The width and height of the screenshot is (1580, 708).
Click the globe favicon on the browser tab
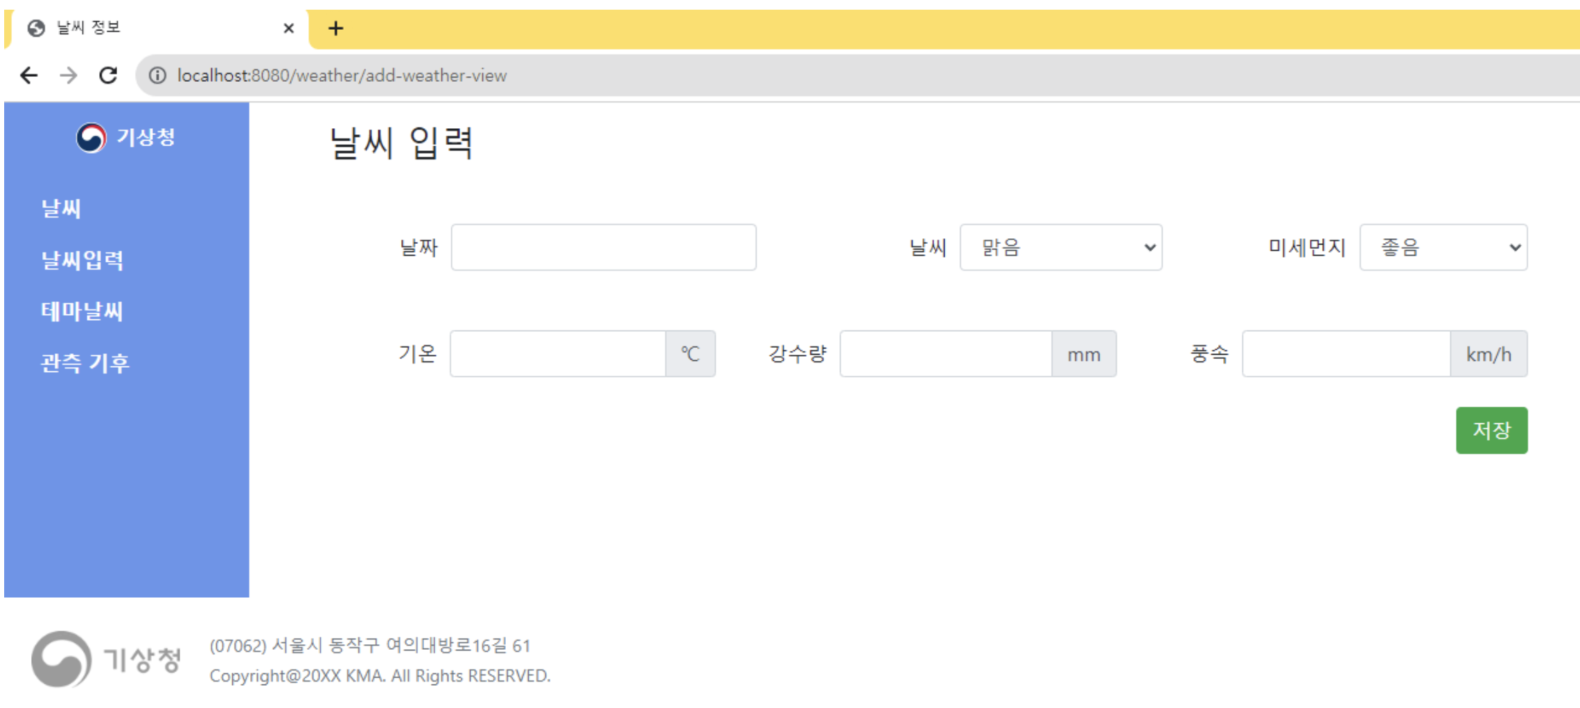click(x=35, y=27)
